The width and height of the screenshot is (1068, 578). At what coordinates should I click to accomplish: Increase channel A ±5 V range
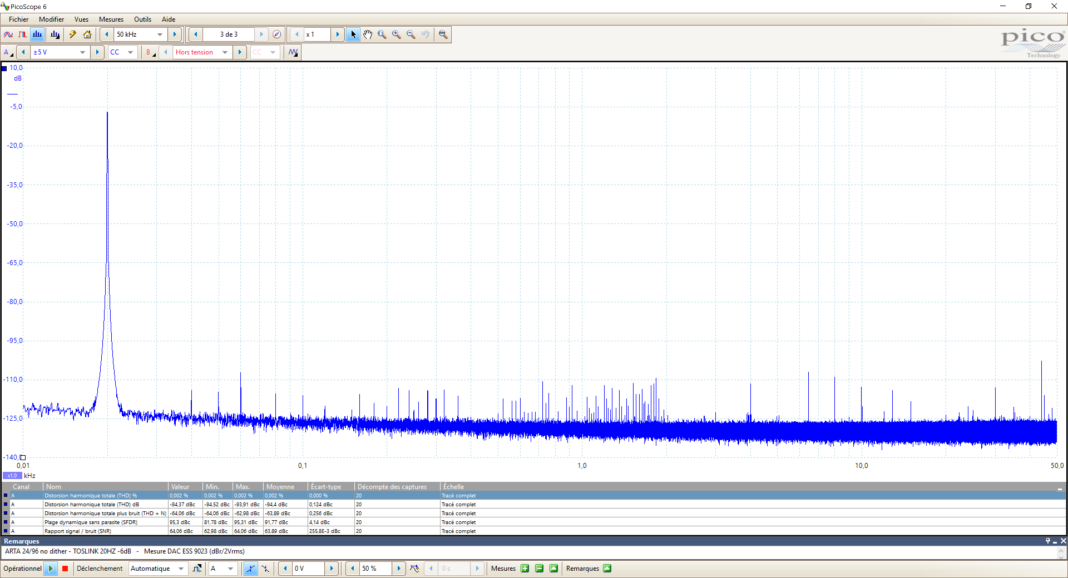coord(97,52)
